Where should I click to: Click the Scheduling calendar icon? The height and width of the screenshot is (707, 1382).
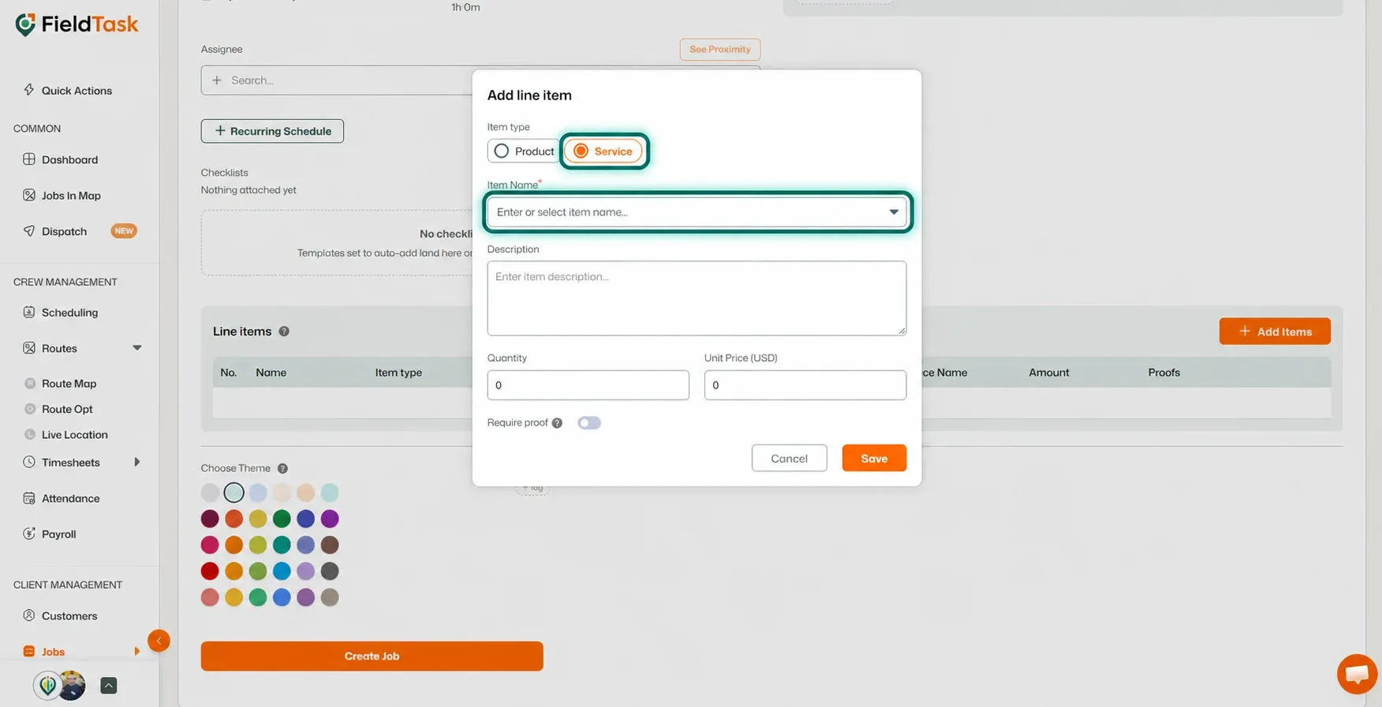coord(29,312)
